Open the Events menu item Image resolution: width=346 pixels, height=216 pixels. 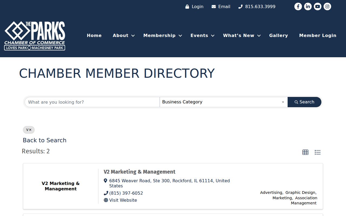(199, 35)
